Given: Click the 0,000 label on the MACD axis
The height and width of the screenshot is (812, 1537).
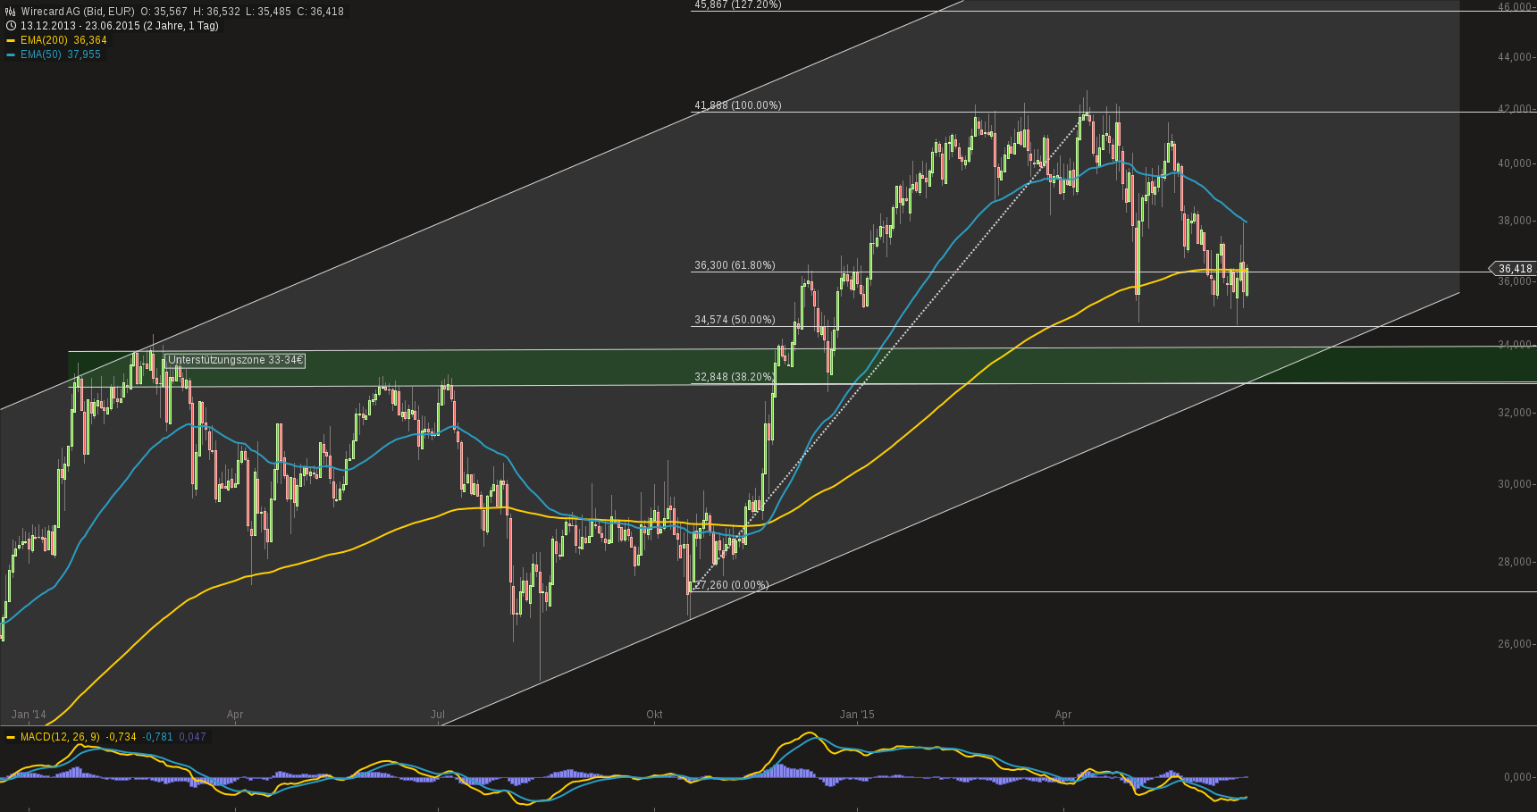Looking at the screenshot, I should [1519, 777].
